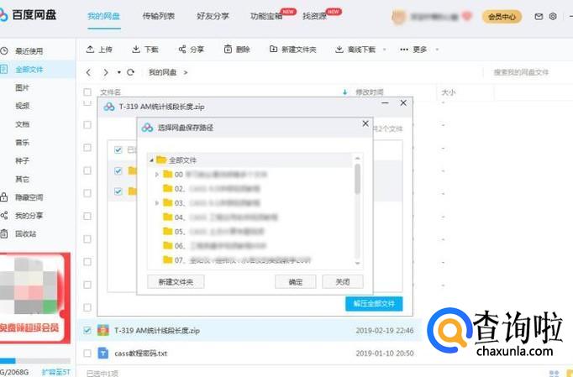Screen dimensions: 573x377
Task: Open the 更多 three-dots menu
Action: tap(404, 50)
